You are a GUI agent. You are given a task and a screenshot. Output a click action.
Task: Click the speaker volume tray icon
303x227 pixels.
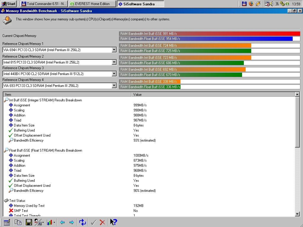[272, 4]
